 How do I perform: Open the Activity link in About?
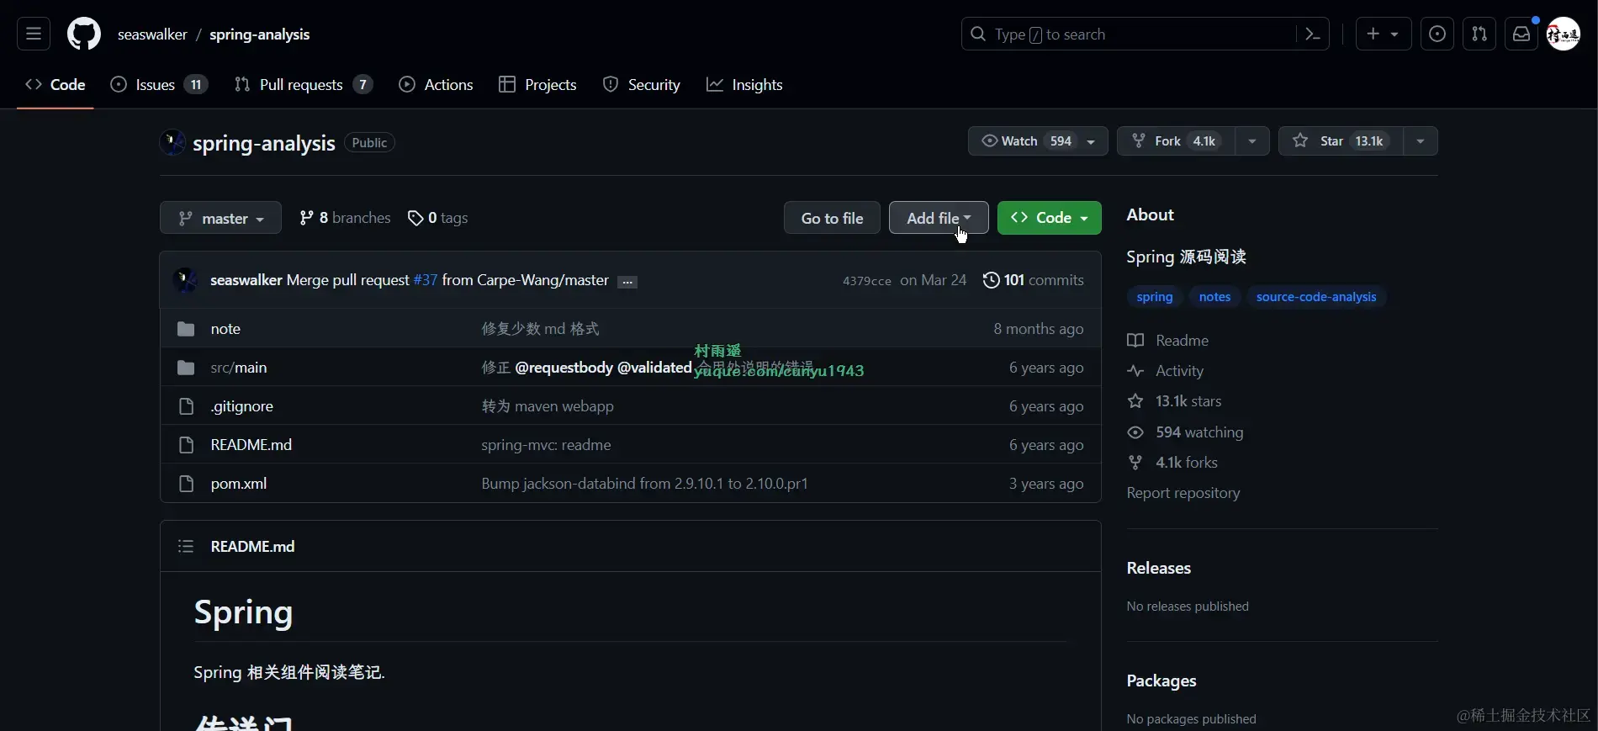click(1166, 371)
